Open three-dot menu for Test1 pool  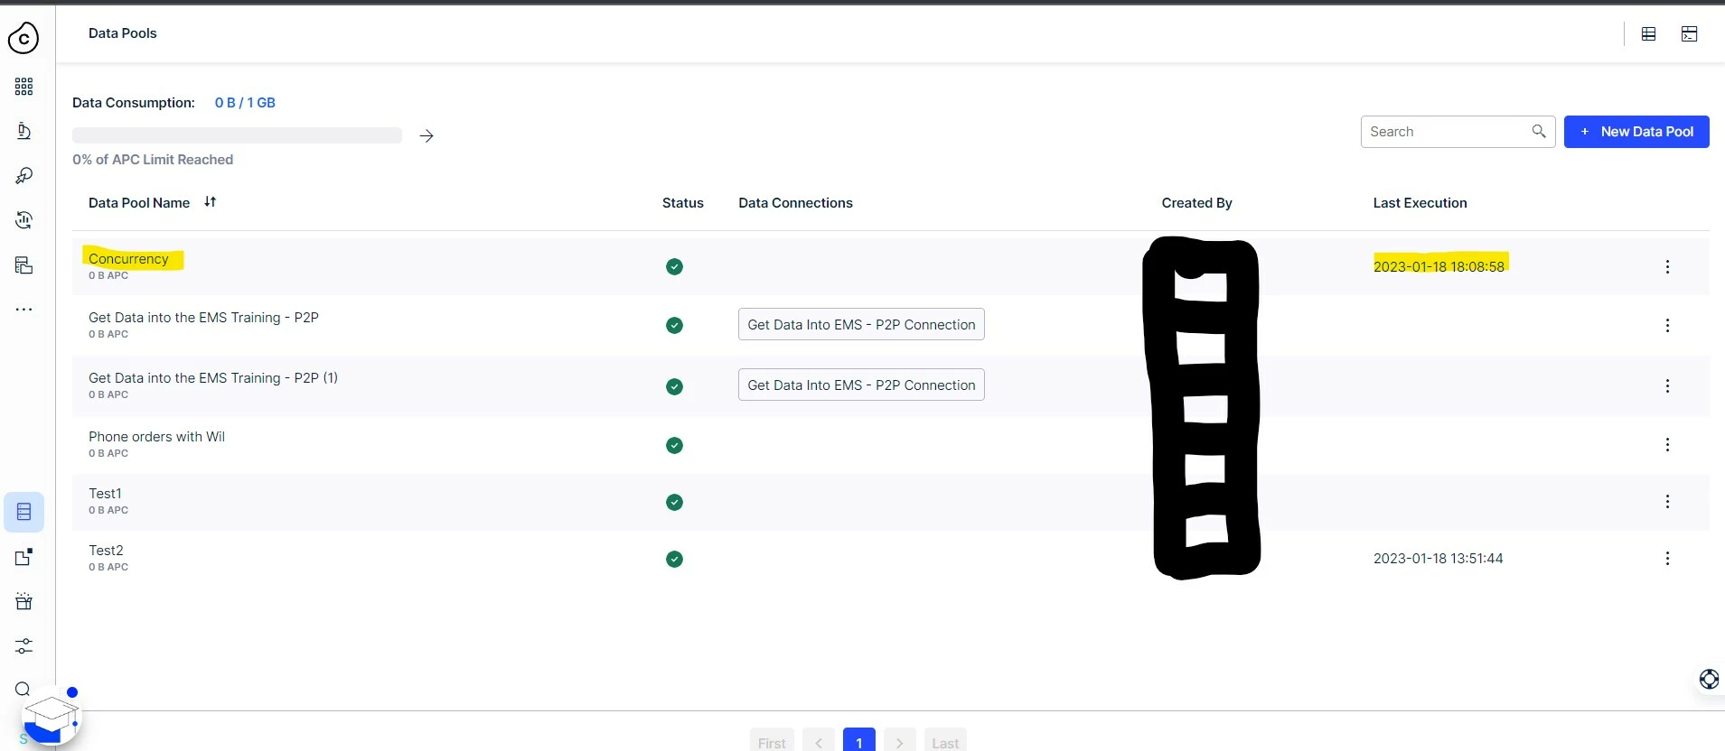click(x=1667, y=502)
